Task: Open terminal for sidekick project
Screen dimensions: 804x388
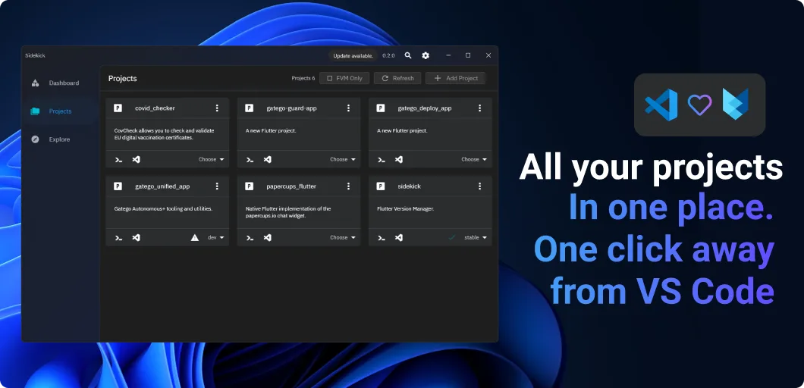Action: point(381,238)
